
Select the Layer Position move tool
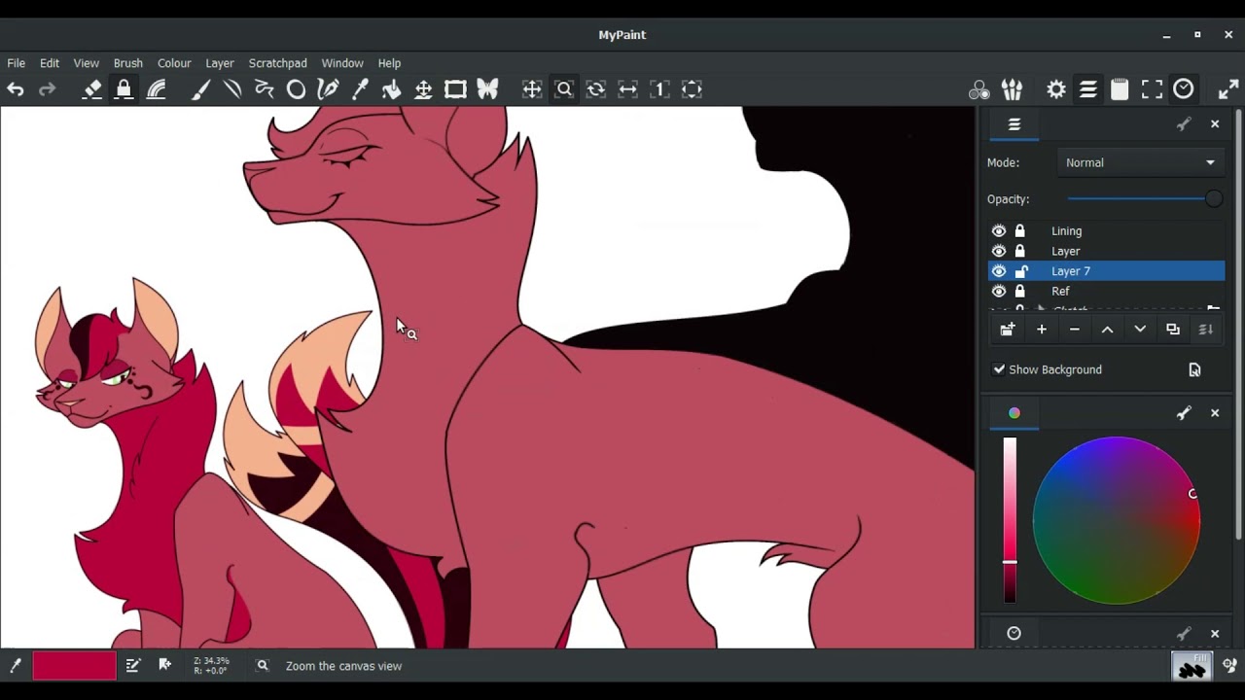[x=423, y=89]
